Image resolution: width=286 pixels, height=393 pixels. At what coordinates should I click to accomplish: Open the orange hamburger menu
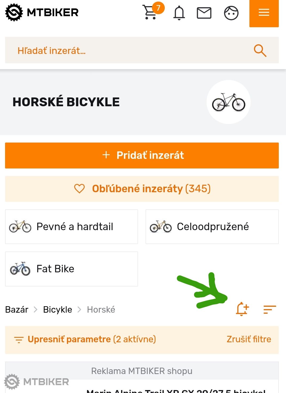click(264, 13)
